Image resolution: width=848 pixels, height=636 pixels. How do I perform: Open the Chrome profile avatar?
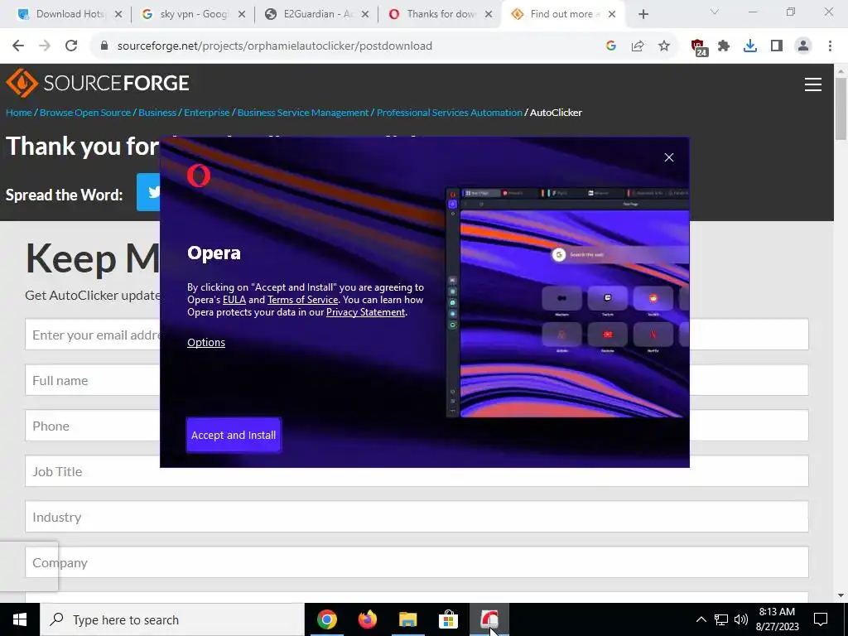[803, 46]
